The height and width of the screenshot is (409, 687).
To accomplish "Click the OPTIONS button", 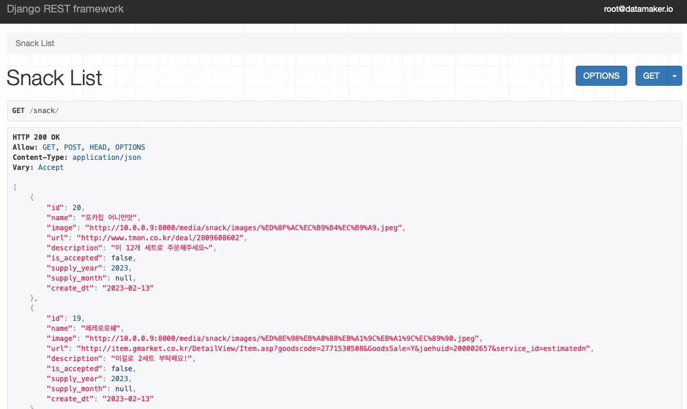I will tap(601, 76).
